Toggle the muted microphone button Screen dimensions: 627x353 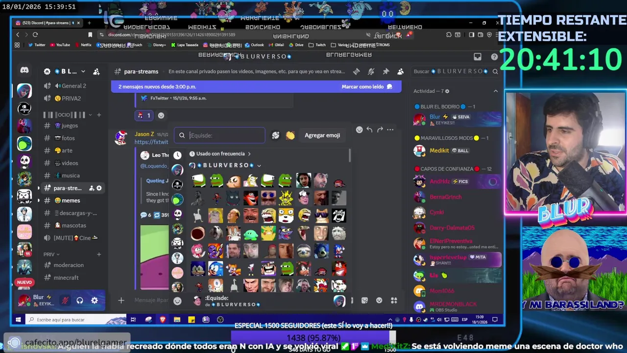point(65,301)
